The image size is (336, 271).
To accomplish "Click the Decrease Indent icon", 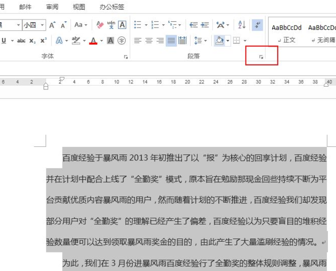I will [x=193, y=25].
